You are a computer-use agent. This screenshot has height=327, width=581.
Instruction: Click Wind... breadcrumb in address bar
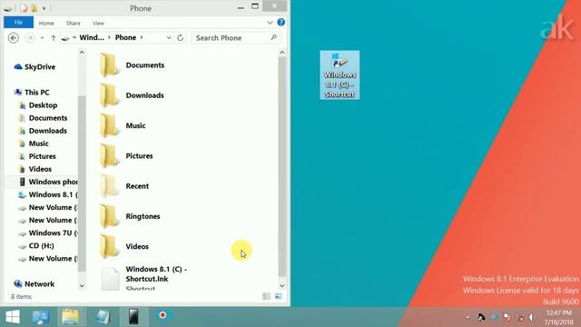(92, 37)
